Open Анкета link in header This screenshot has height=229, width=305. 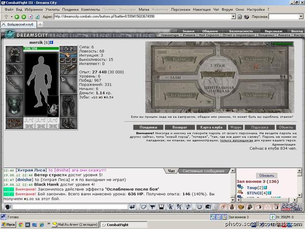284,35
